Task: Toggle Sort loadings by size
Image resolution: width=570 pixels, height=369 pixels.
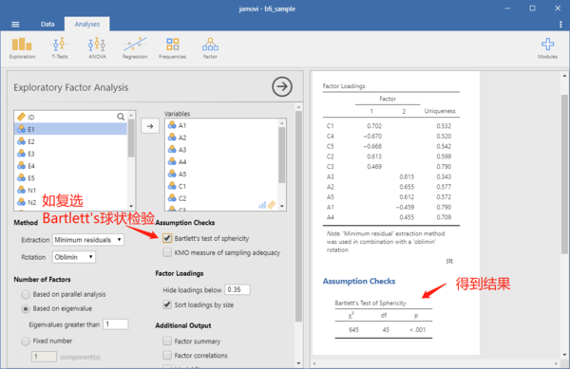Action: pos(167,304)
